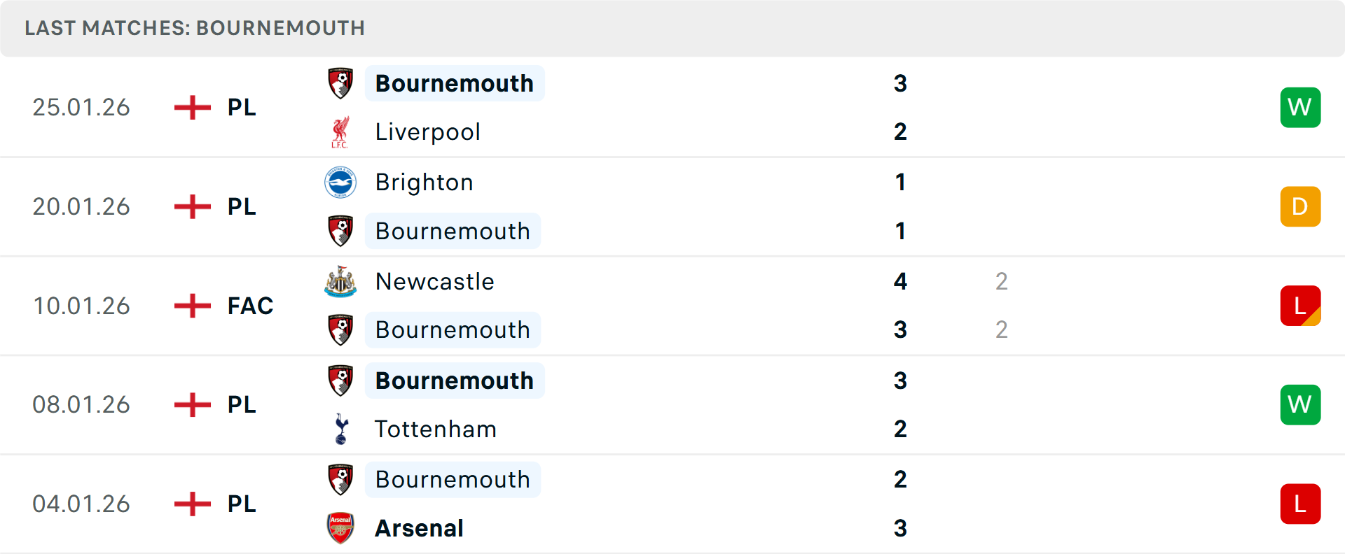Viewport: 1345px width, 554px height.
Task: Click the FAC competition label
Action: click(x=250, y=306)
